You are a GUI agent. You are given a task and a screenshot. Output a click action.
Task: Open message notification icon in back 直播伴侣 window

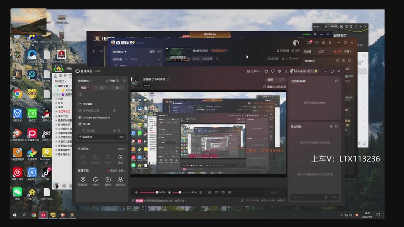tap(310, 43)
